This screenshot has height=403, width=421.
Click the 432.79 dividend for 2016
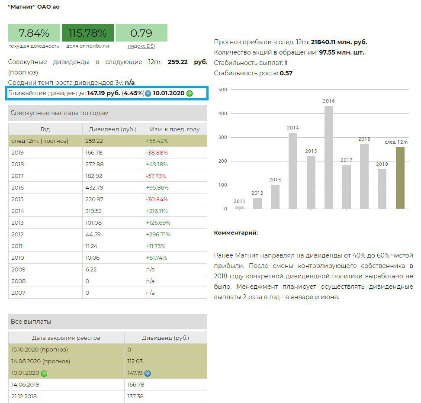pos(94,187)
